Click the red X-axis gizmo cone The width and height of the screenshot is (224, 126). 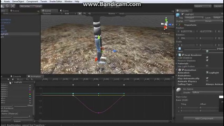pos(165,27)
